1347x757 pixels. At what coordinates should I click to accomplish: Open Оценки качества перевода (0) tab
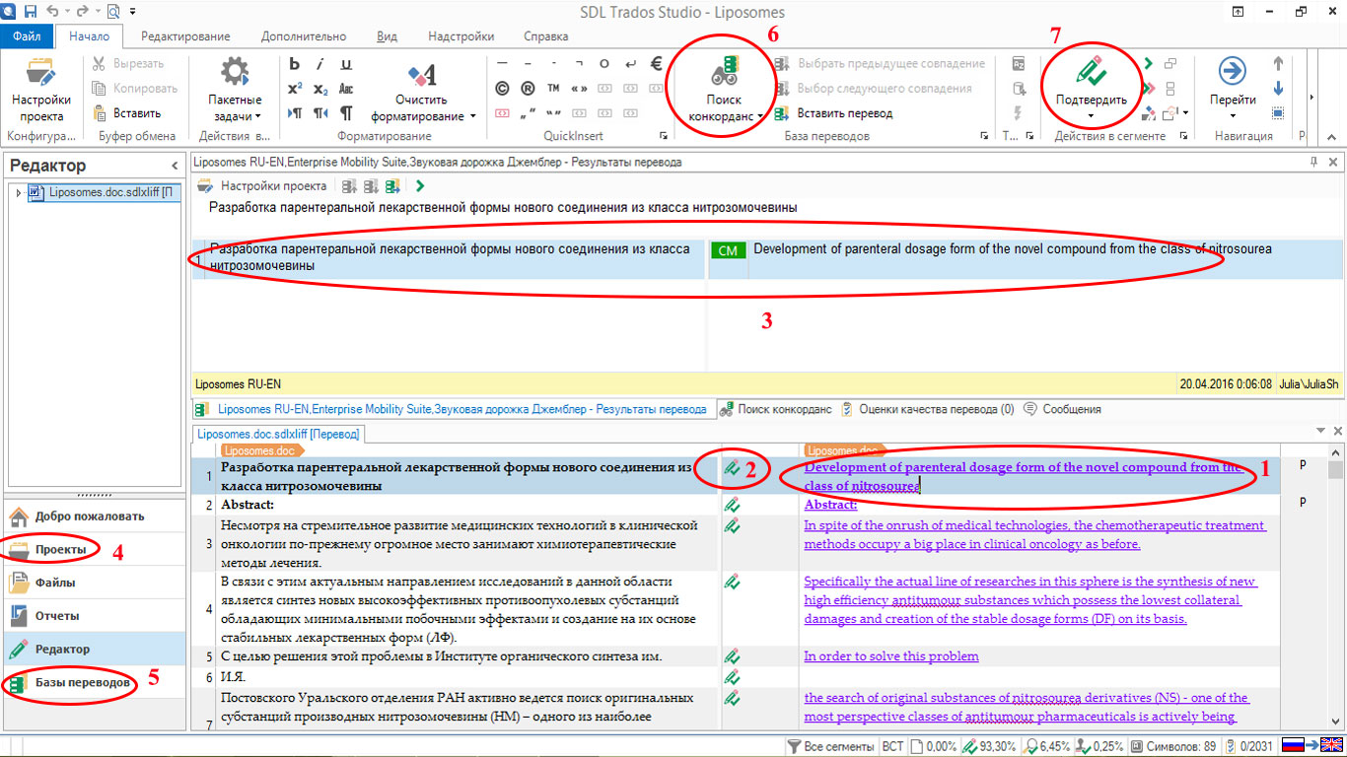coord(927,409)
